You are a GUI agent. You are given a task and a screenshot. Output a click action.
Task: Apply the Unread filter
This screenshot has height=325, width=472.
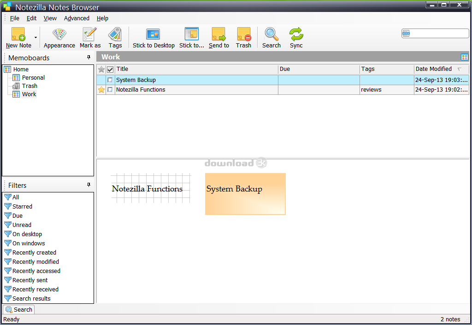click(22, 225)
